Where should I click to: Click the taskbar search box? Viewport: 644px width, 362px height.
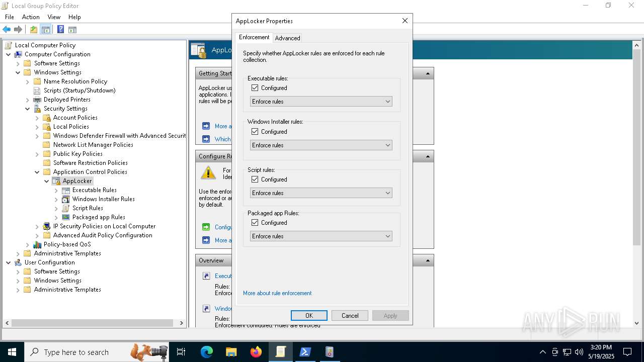[96, 352]
